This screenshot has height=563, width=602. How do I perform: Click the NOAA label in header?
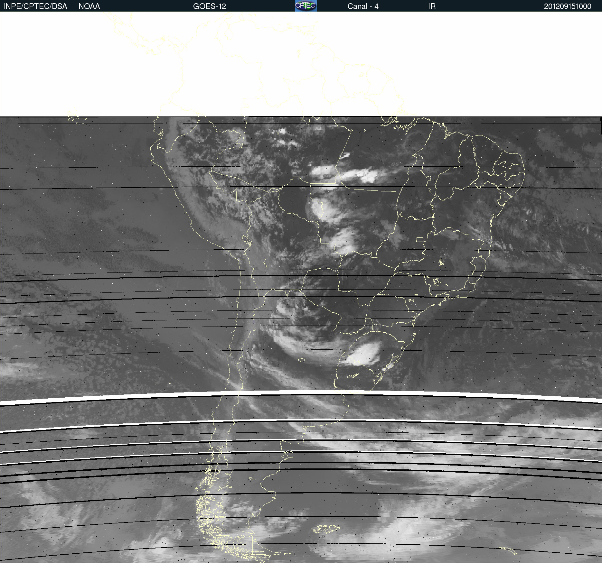click(x=89, y=6)
